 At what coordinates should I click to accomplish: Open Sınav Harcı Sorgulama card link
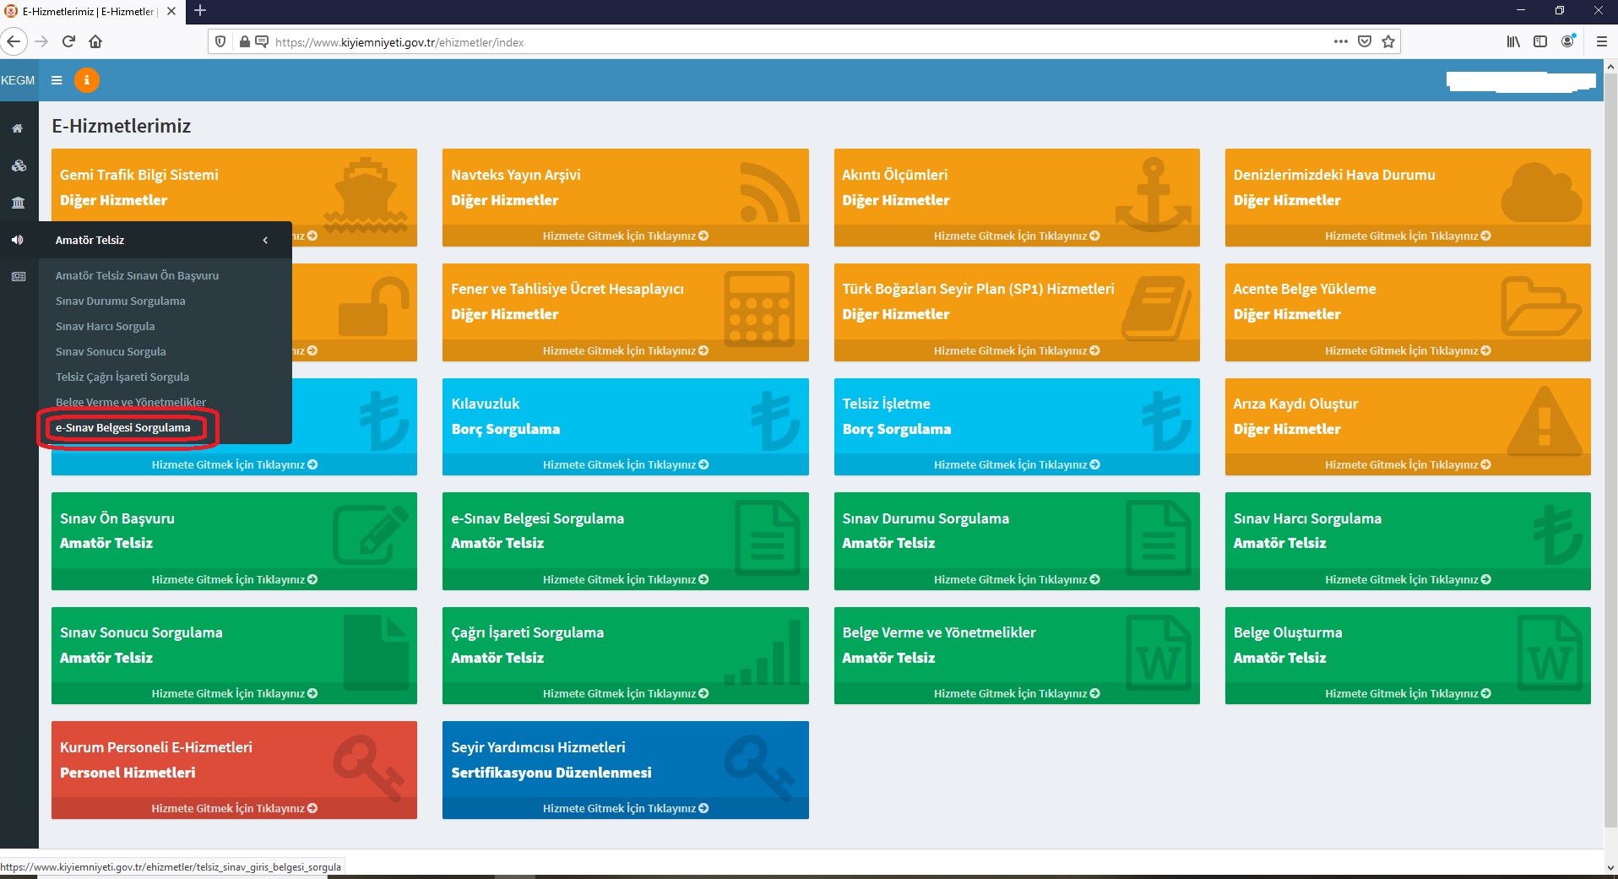pos(1408,579)
